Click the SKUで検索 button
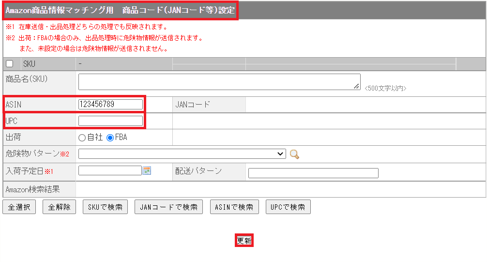Screen dimensions: 487x262 (x=105, y=207)
